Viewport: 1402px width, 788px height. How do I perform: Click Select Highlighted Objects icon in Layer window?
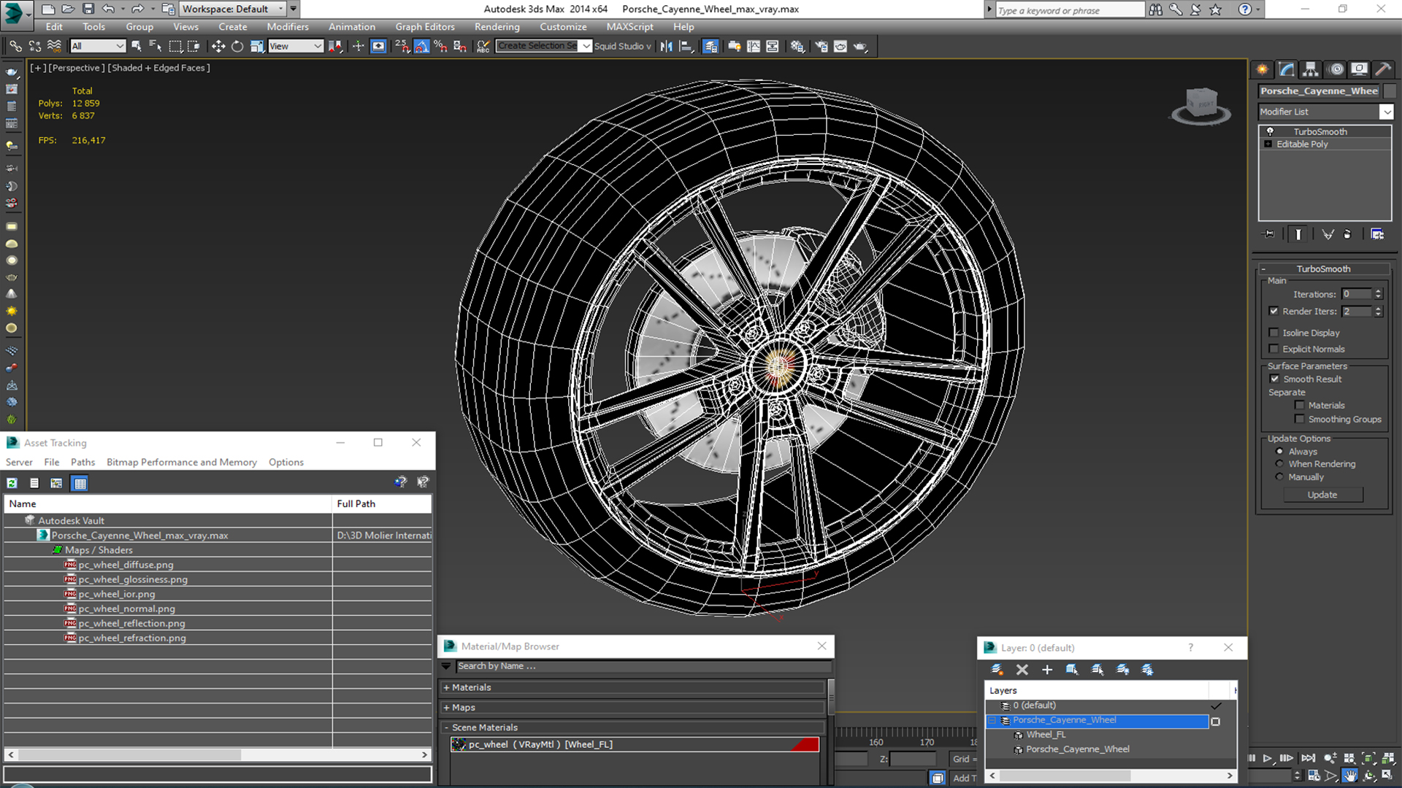(1072, 670)
